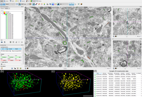Open the Group by Category dropdown
Viewport: 142px width, 97px height.
click(x=7, y=8)
